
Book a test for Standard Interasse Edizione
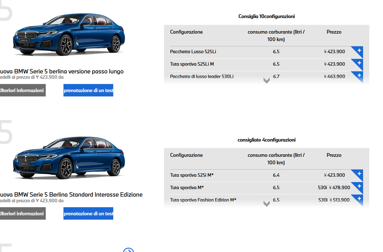click(x=88, y=213)
